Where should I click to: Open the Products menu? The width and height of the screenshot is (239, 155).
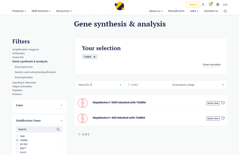pos(19,11)
